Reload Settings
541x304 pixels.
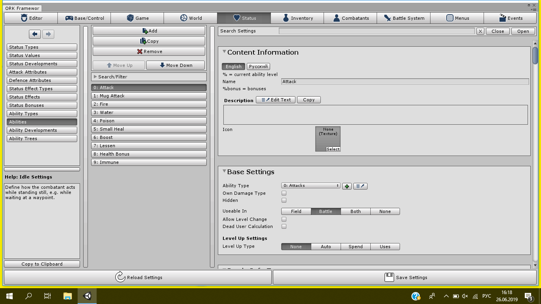[138, 277]
